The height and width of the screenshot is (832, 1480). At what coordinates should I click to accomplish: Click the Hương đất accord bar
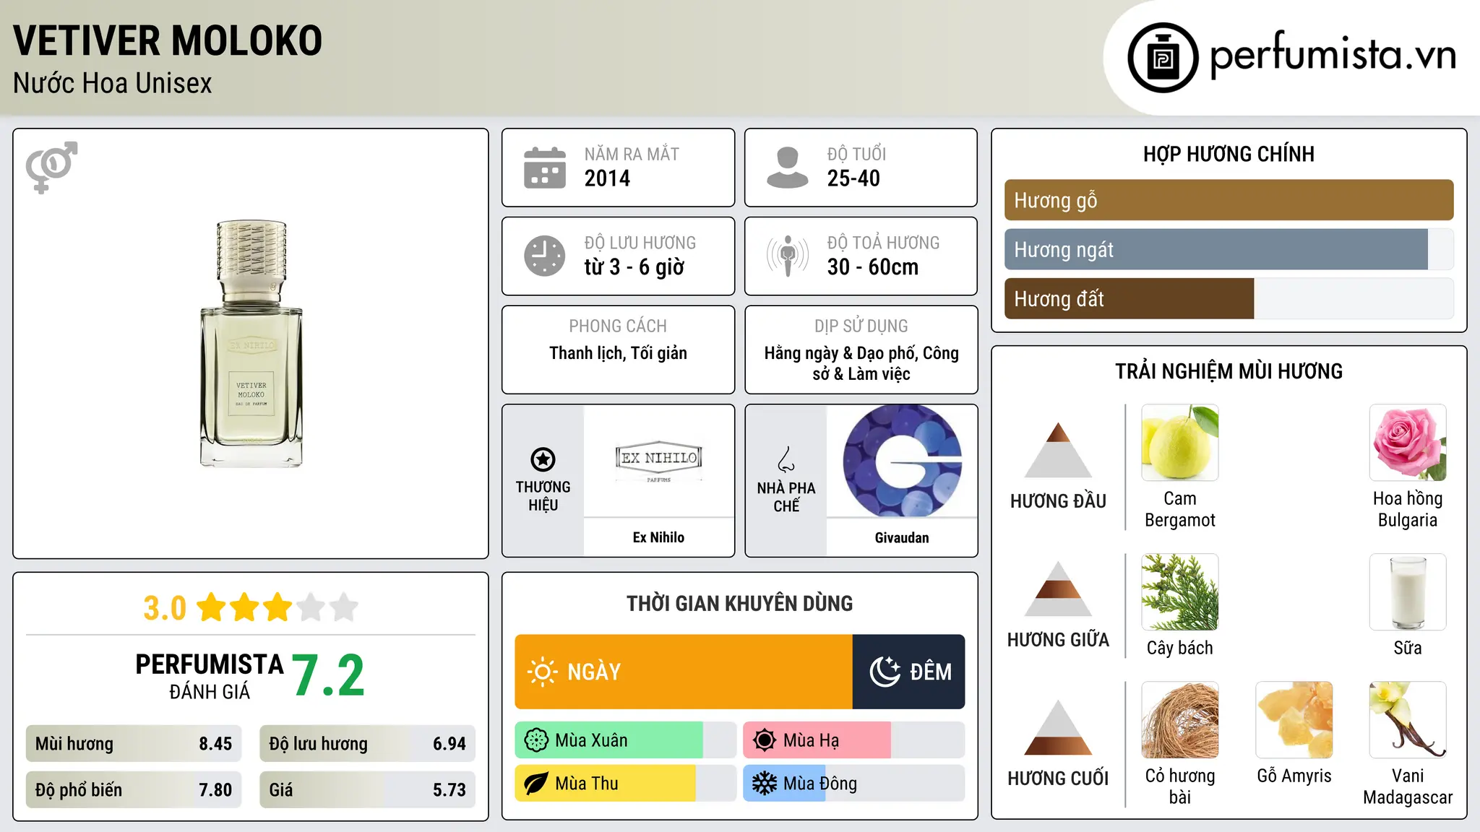(x=1229, y=298)
